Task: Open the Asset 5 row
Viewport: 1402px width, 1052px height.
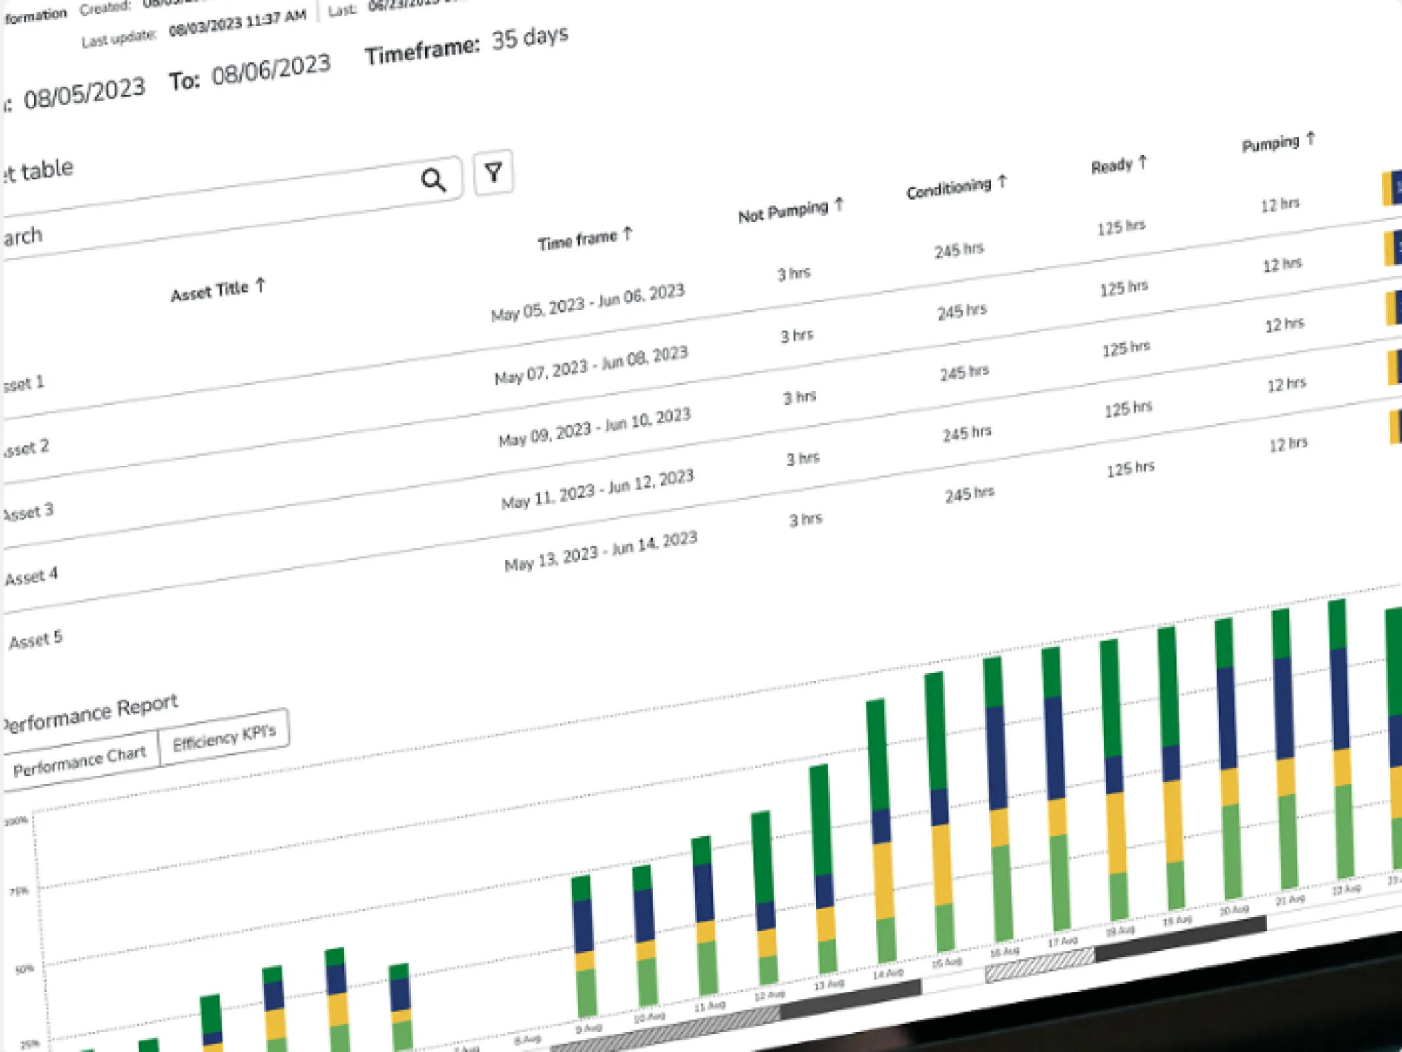Action: (35, 639)
